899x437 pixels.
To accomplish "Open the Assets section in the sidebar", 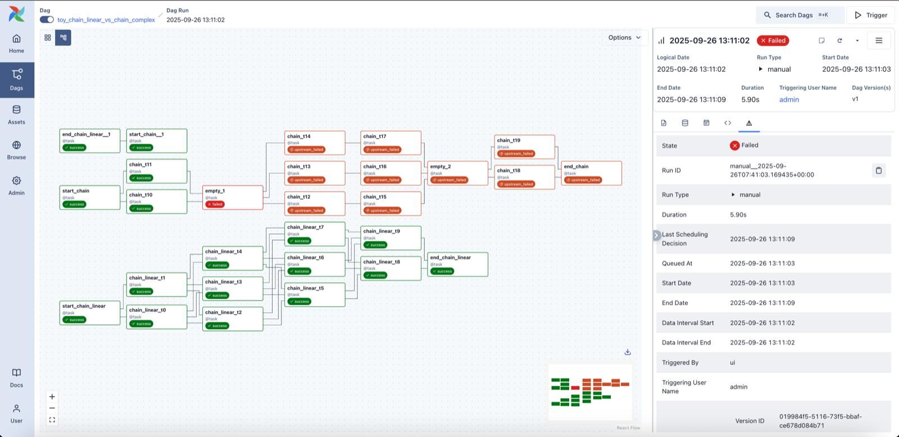I will (x=17, y=115).
